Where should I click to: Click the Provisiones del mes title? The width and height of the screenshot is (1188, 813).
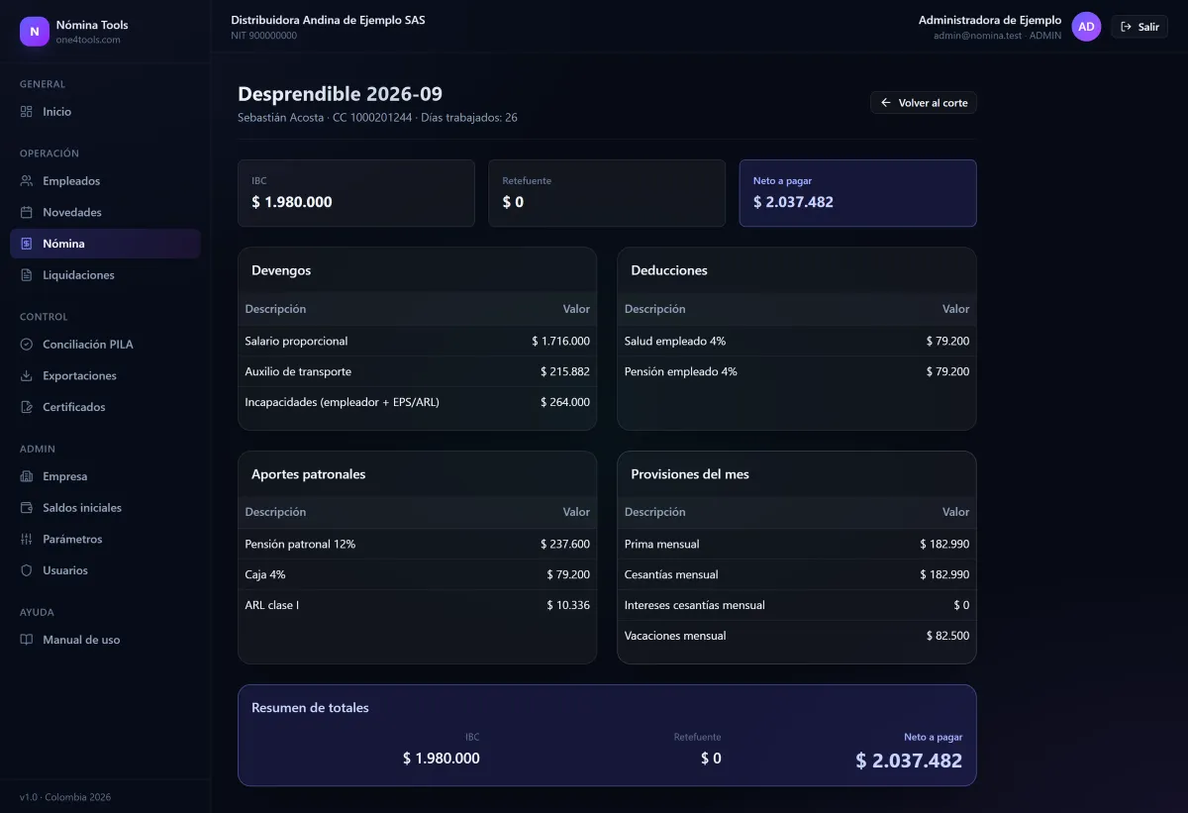[x=690, y=474]
